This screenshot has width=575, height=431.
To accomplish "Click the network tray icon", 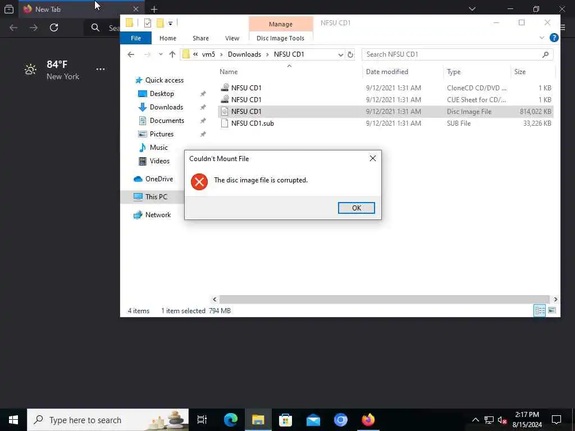I will tap(489, 420).
